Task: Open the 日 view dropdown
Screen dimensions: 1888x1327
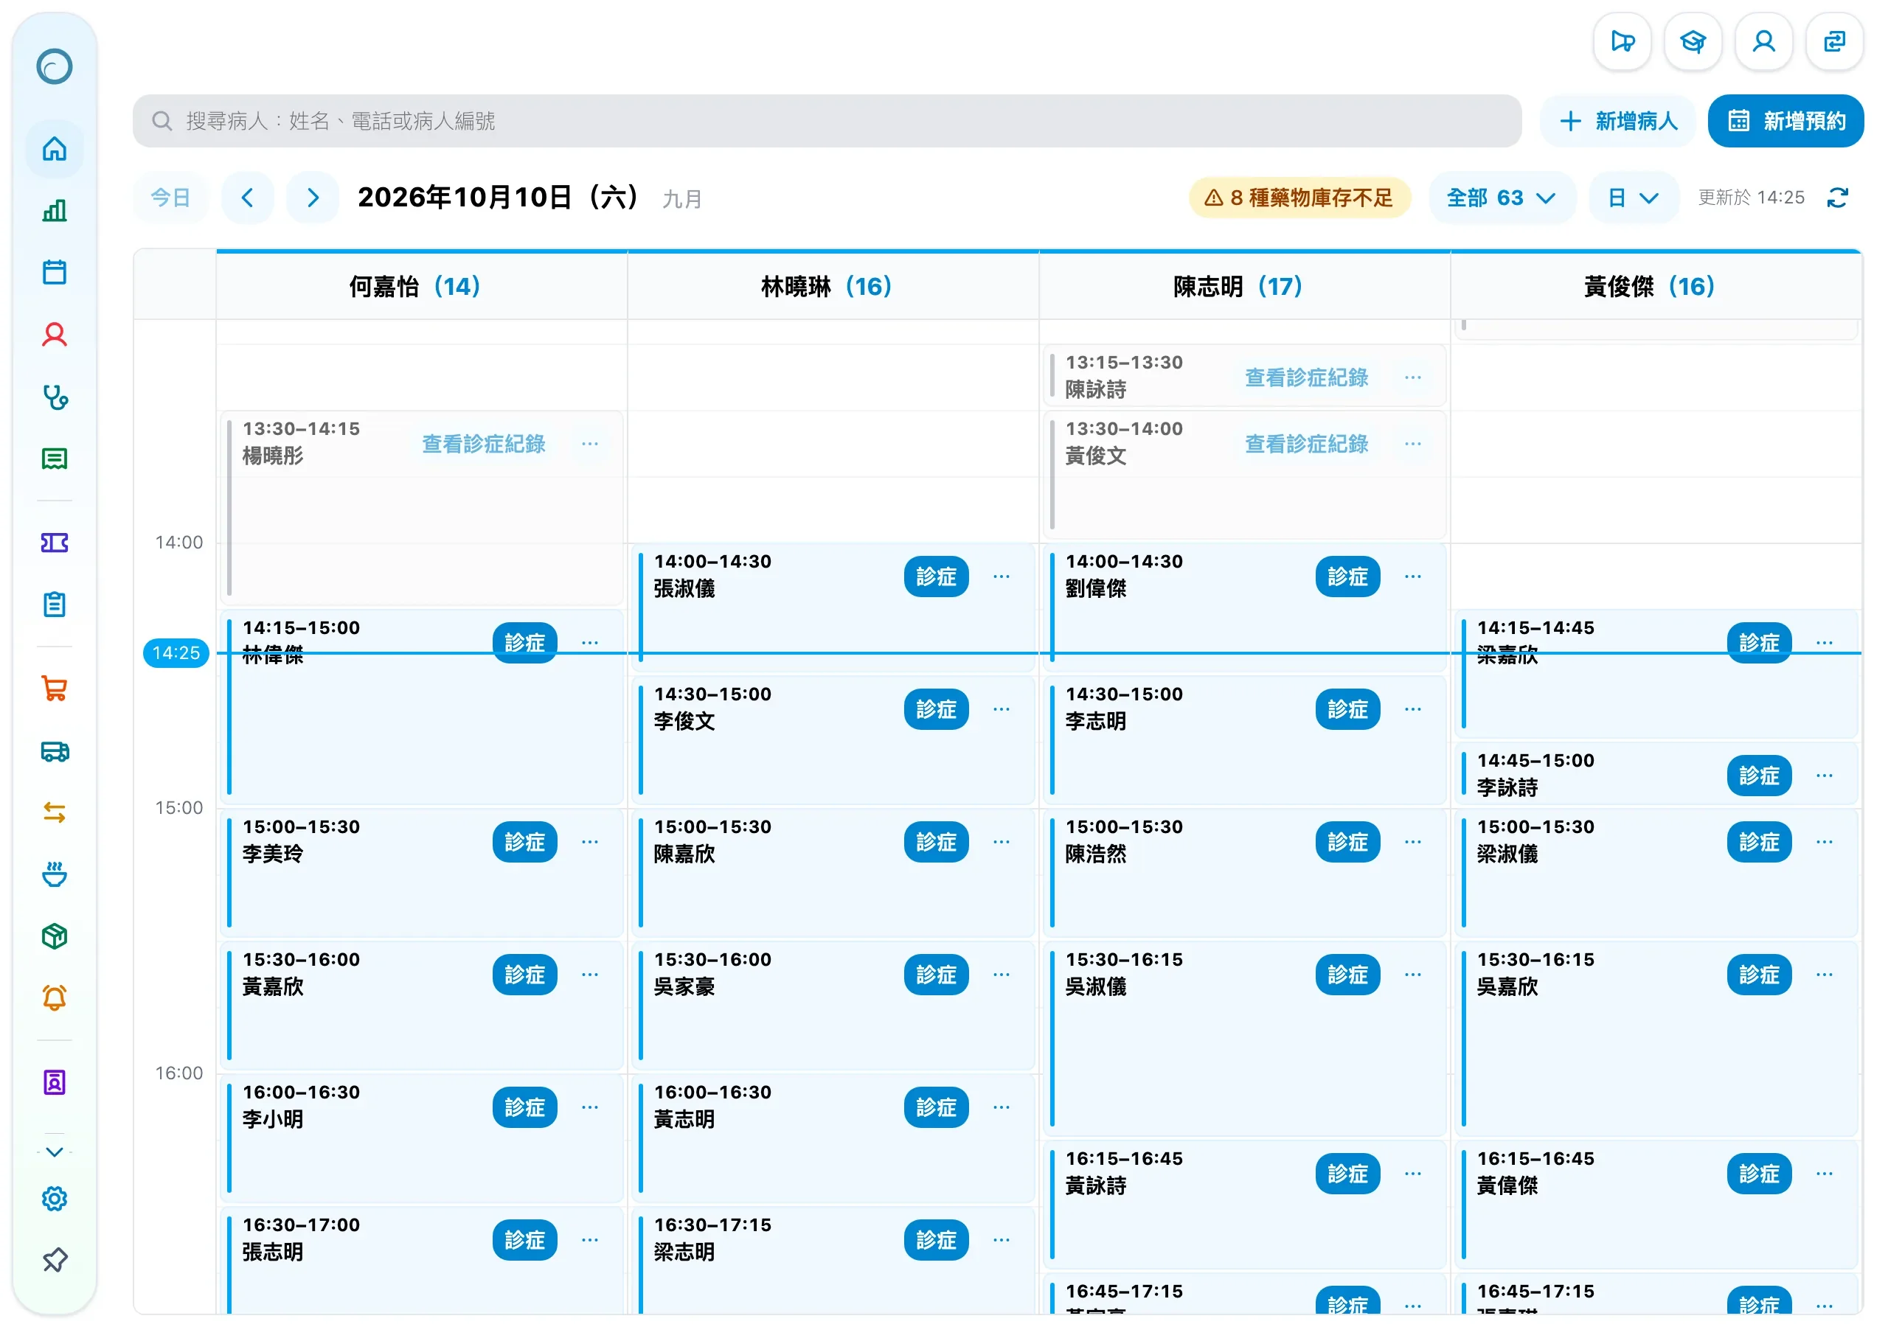Action: (x=1632, y=198)
